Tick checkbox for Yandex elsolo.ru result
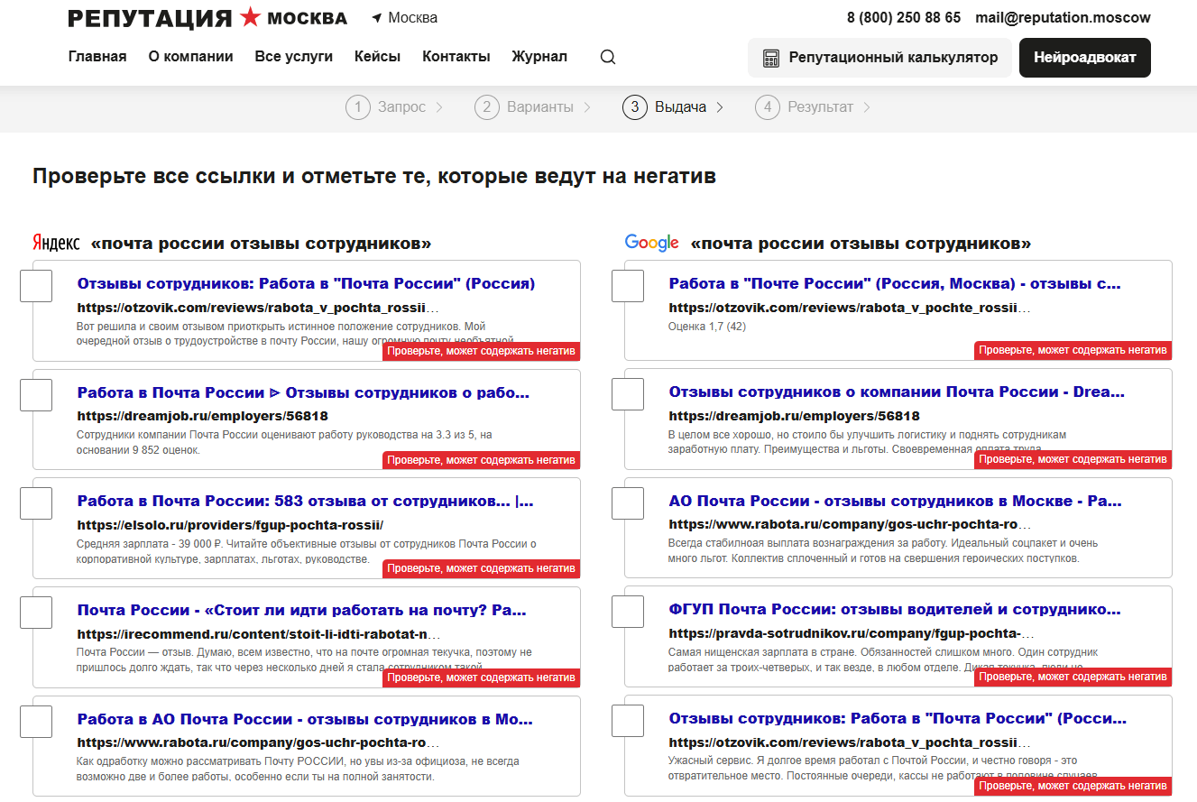1197x802 pixels. click(x=36, y=503)
